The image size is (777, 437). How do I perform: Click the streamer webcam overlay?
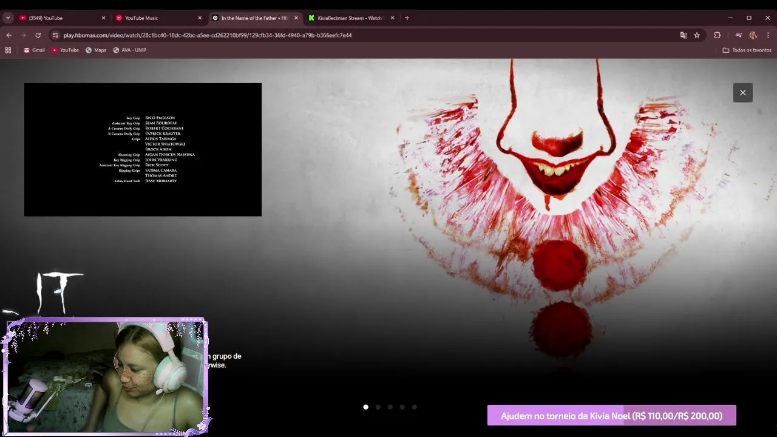coord(106,376)
